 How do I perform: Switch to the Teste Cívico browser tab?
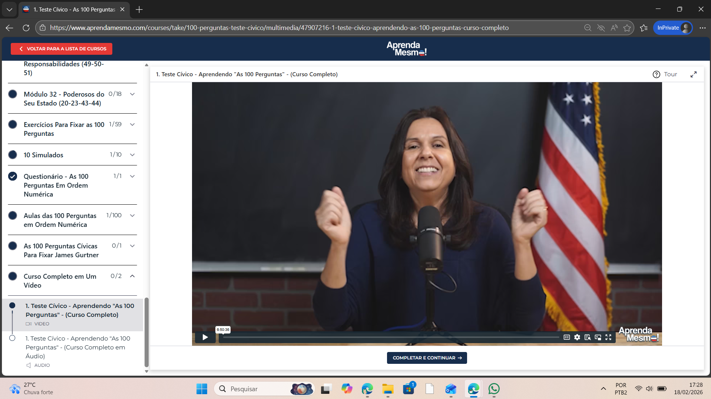[x=74, y=10]
